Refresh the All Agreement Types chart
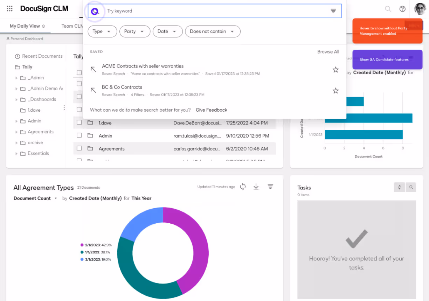 [243, 187]
